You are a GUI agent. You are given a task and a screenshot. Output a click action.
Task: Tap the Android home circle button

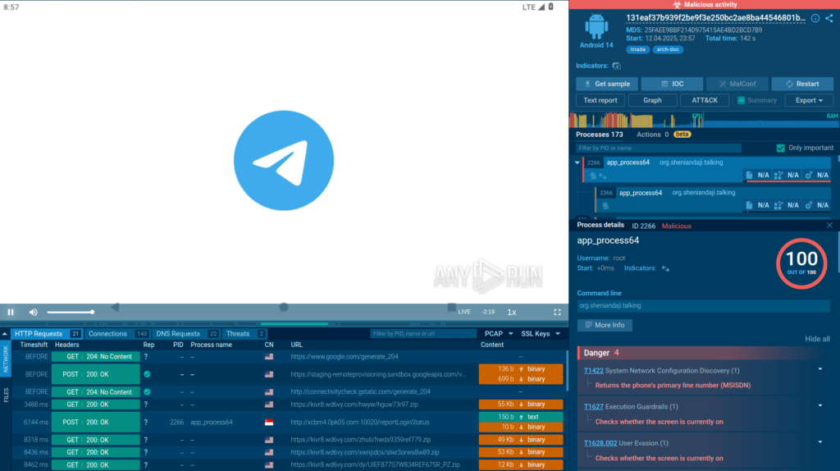[x=283, y=307]
